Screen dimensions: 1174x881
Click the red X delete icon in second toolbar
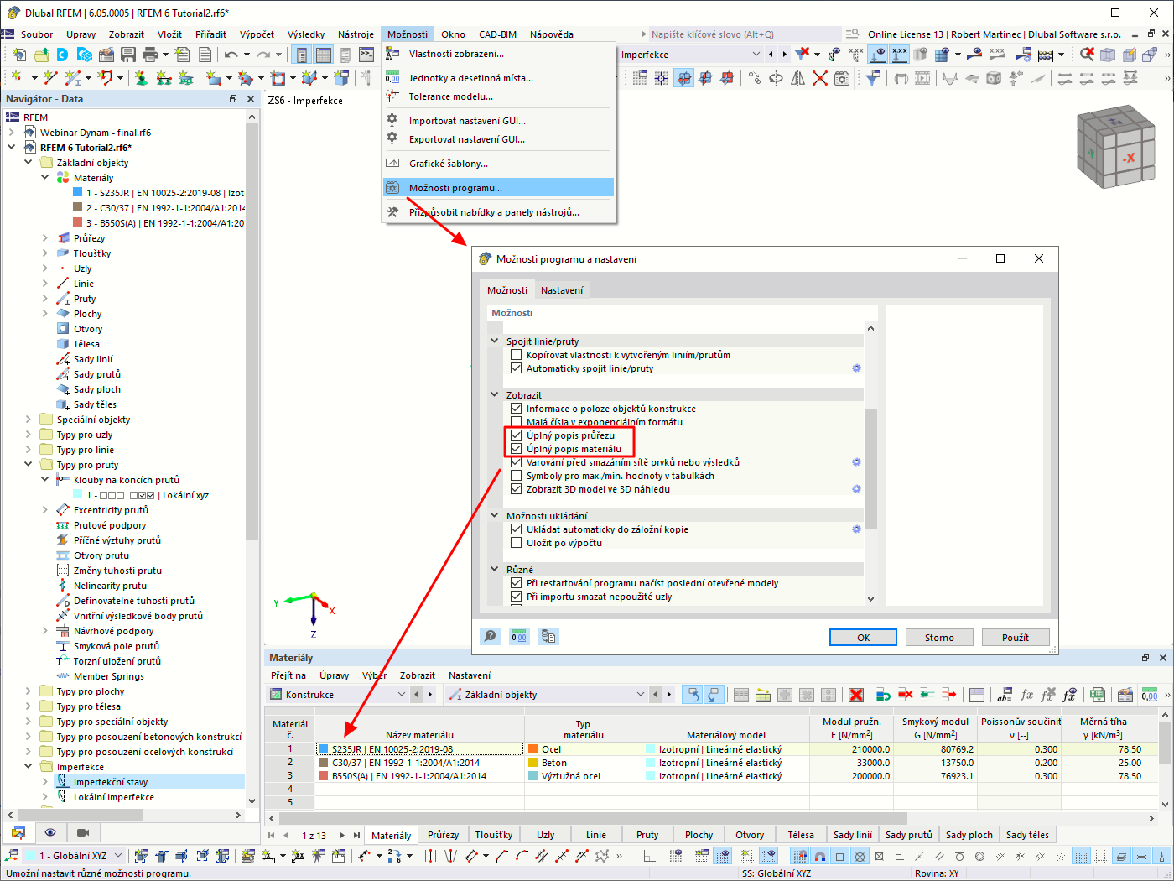820,78
